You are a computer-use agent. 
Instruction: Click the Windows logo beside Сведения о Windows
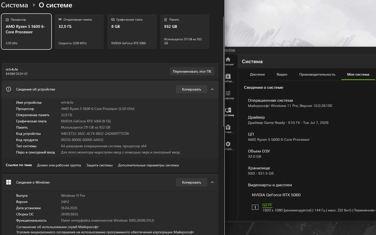(8, 182)
